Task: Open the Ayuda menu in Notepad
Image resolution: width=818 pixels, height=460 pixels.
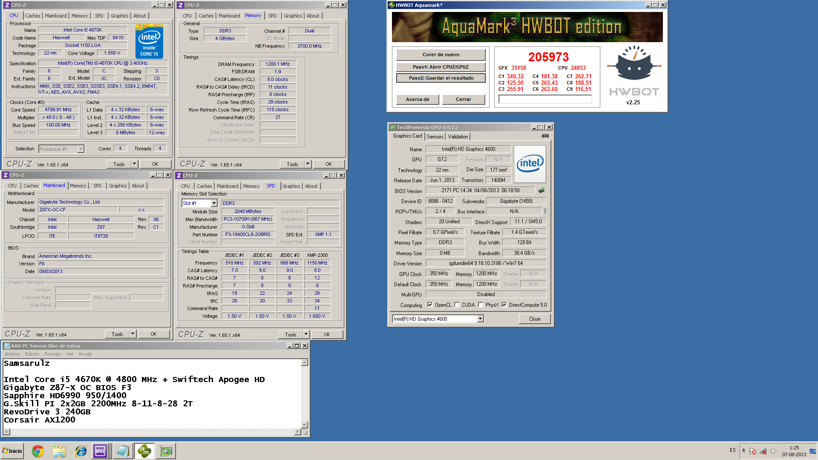Action: [85, 354]
